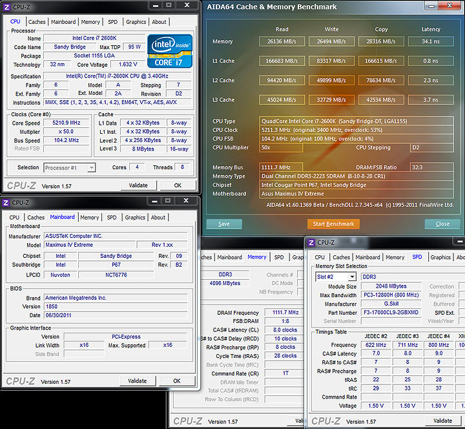Image resolution: width=465 pixels, height=429 pixels.
Task: Click the Threads value 8
Action: (x=182, y=167)
